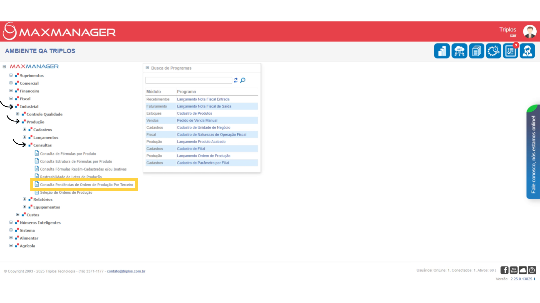Click the document icon of Consulta Estrutura de Fórmulas
This screenshot has width=540, height=303.
coord(37,161)
